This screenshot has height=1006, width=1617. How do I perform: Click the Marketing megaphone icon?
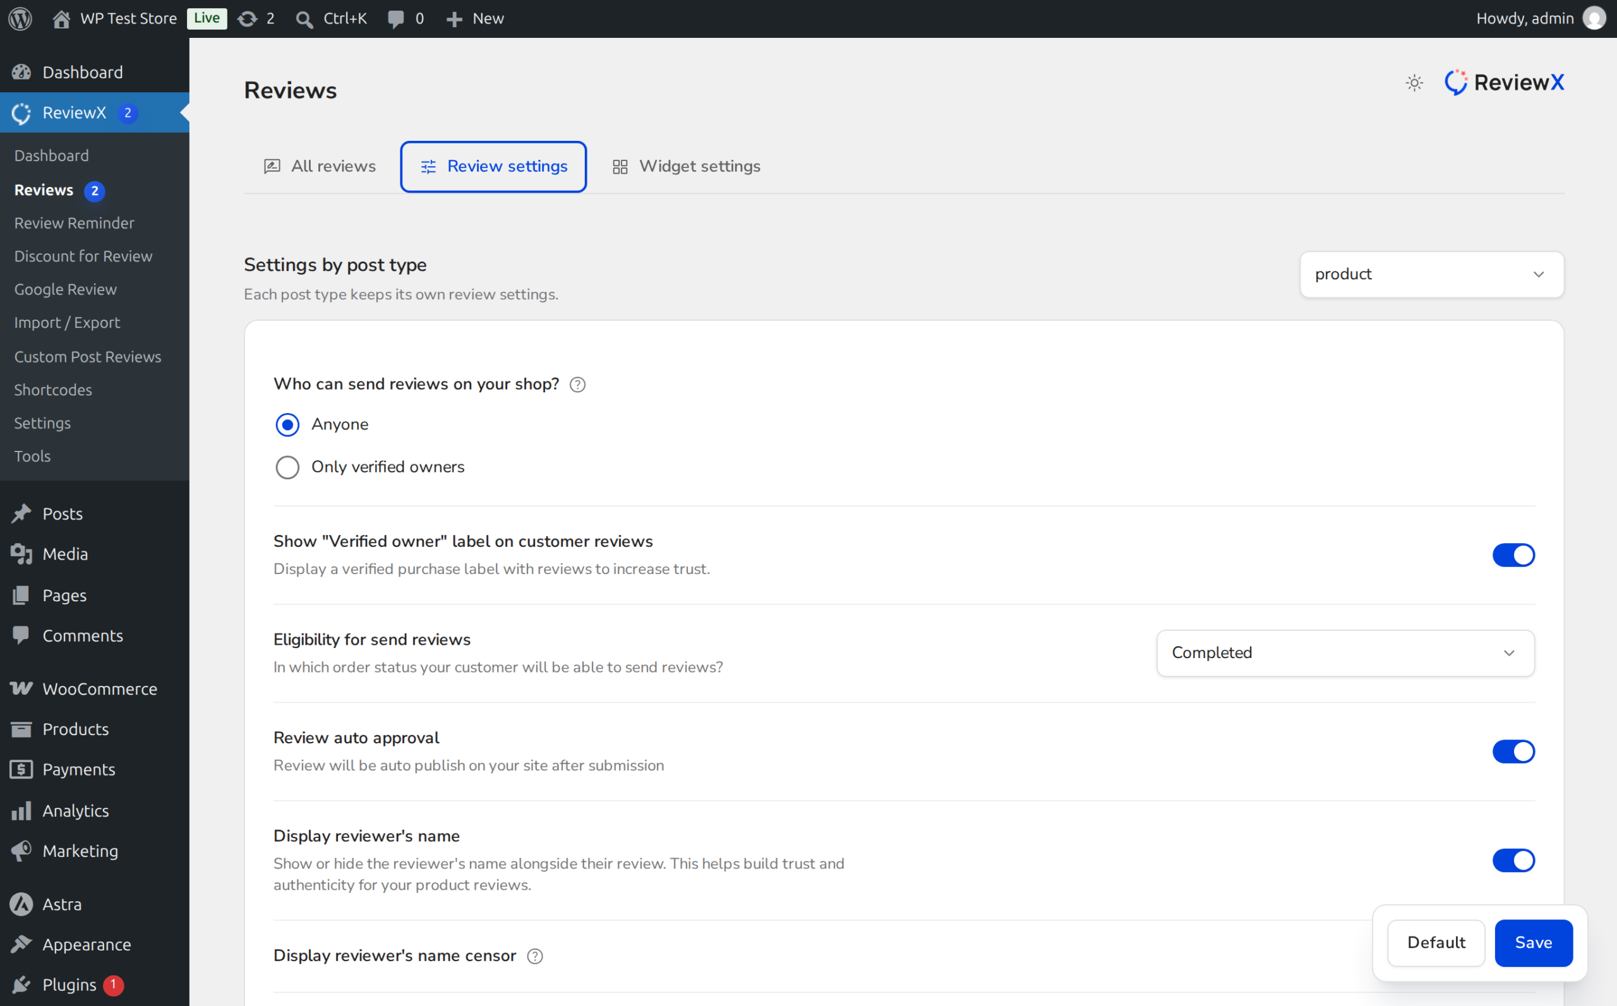pos(21,850)
